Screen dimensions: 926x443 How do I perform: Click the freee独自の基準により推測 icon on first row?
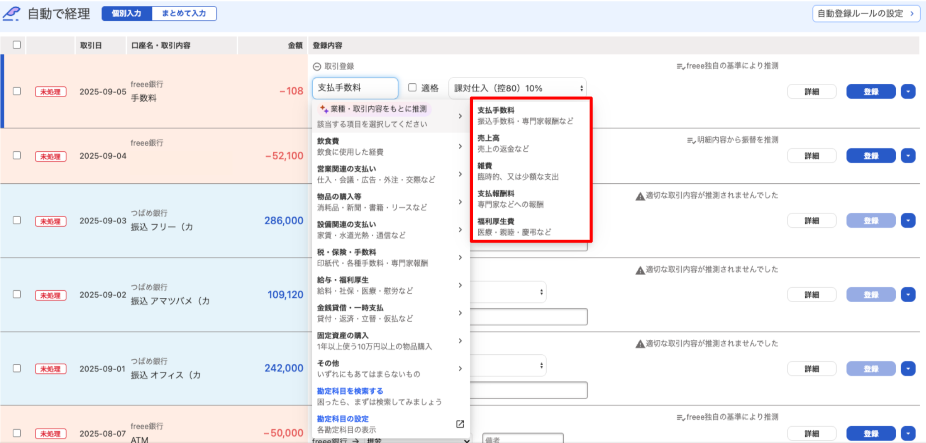[x=680, y=67]
